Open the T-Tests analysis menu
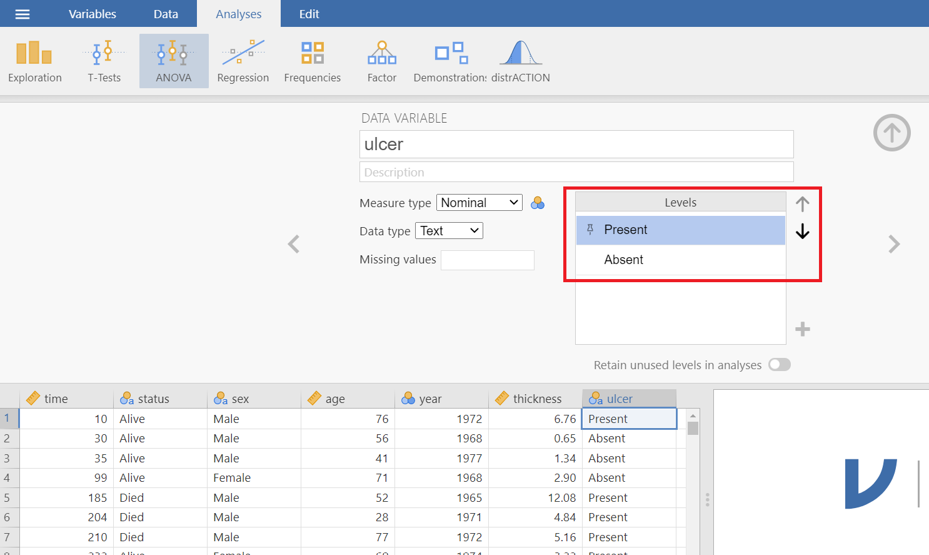Image resolution: width=929 pixels, height=555 pixels. click(104, 61)
